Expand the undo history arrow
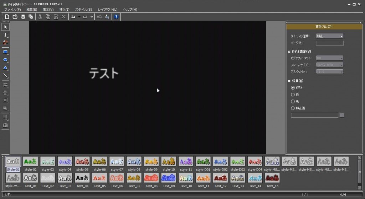Viewport: 365px width, 199px height. pyautogui.click(x=79, y=17)
